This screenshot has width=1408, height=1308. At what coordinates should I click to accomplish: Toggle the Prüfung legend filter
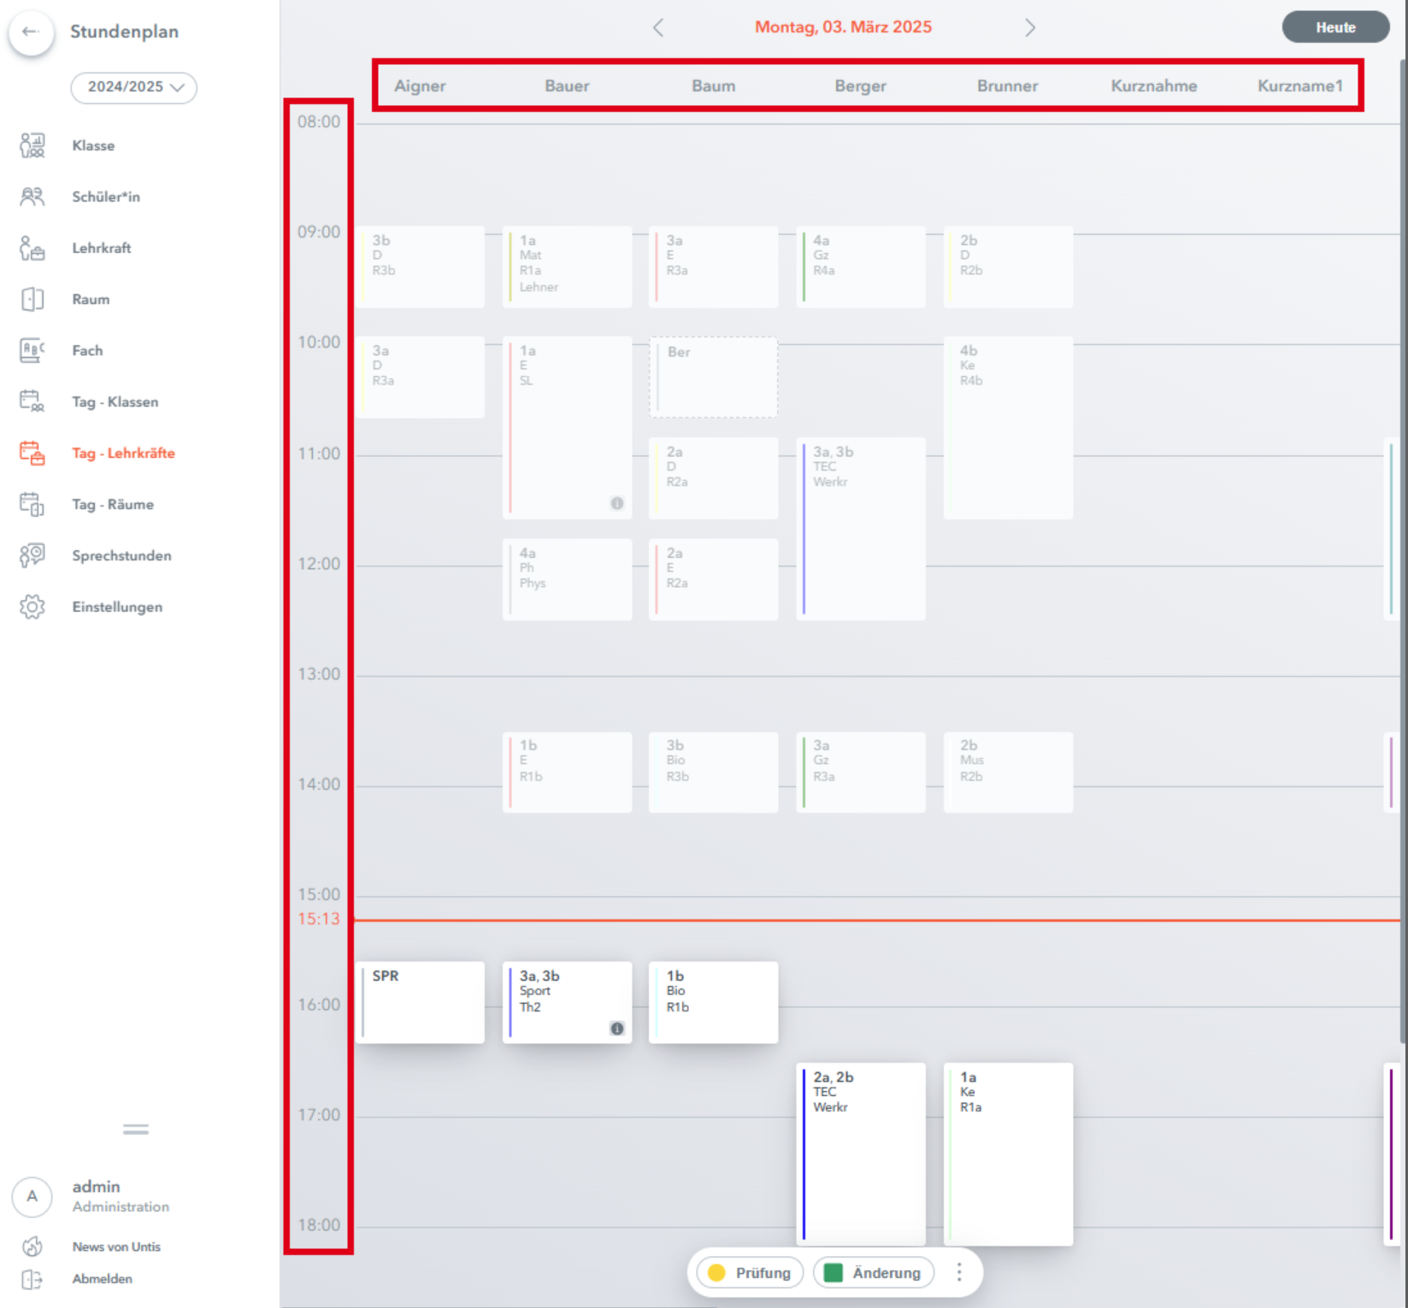[x=750, y=1272]
